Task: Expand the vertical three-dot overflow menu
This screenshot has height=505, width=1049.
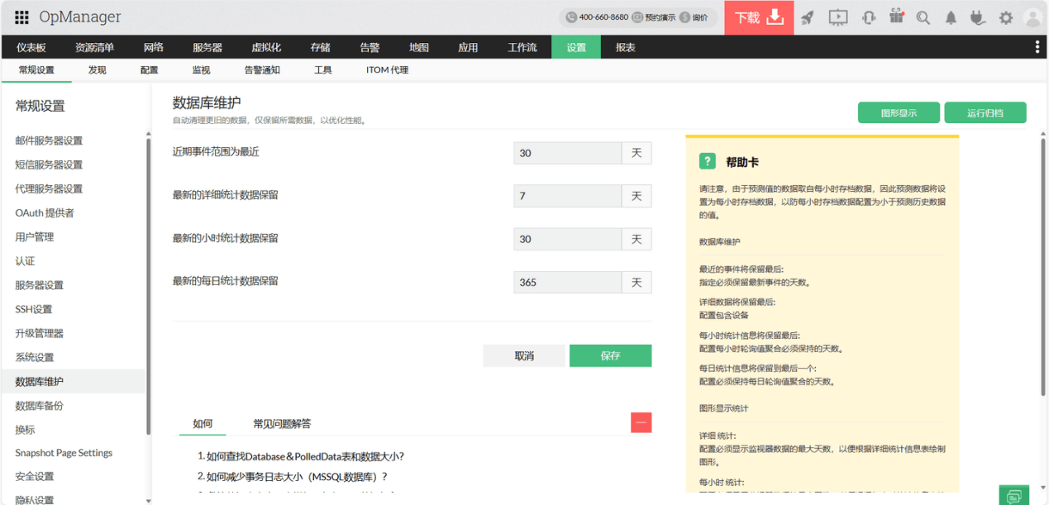Action: [1037, 47]
